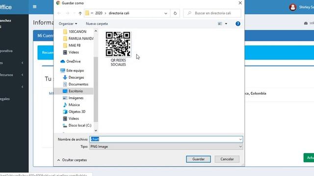Click the blue help icon
The width and height of the screenshot is (314, 176).
[x=237, y=24]
